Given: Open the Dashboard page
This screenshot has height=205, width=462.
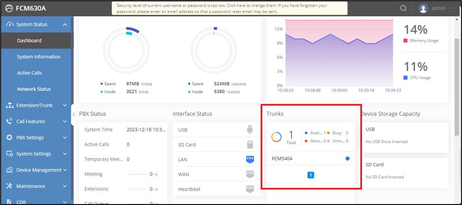Looking at the screenshot, I should point(29,40).
